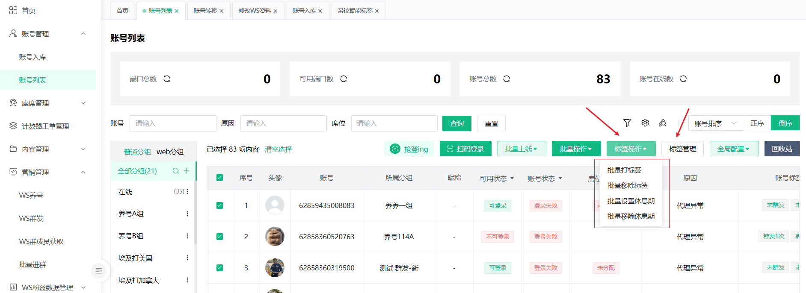Click the 清空选择 link

point(279,149)
